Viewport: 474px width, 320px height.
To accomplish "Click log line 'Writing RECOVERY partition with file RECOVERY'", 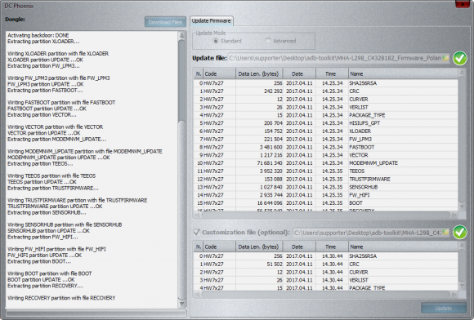I will point(61,298).
